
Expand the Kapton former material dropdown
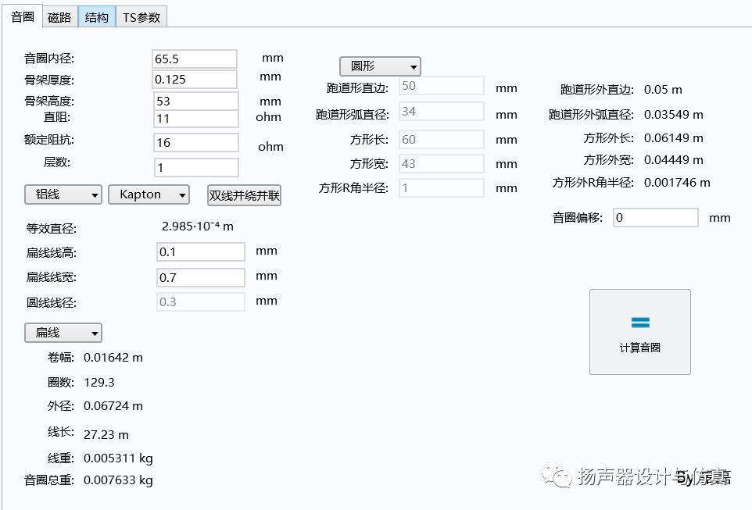pyautogui.click(x=149, y=194)
